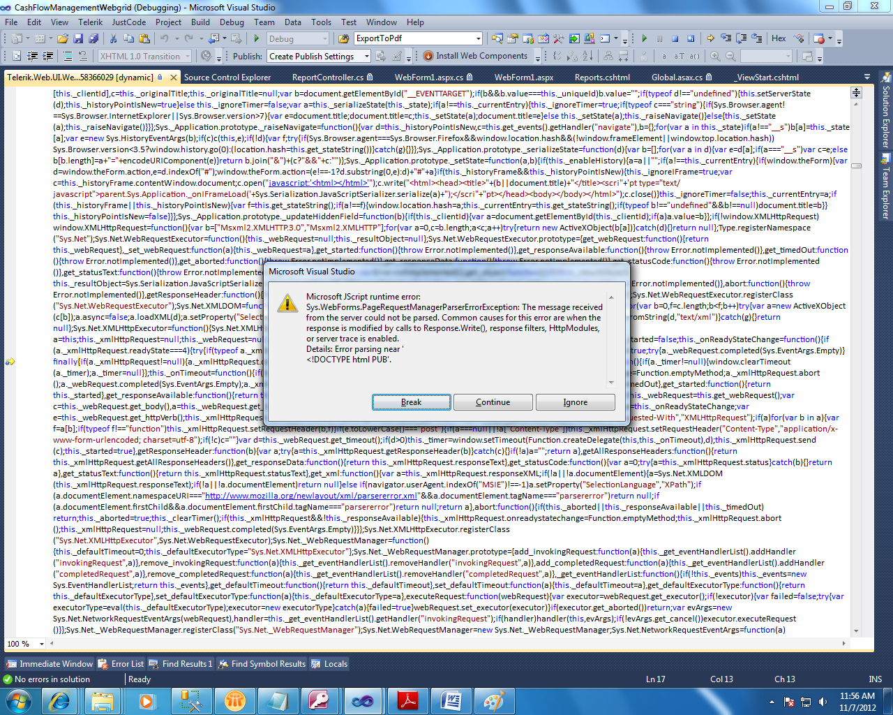Screen dimensions: 893x715
Task: Click the Show Next Statement yellow arrow
Action: pos(711,39)
